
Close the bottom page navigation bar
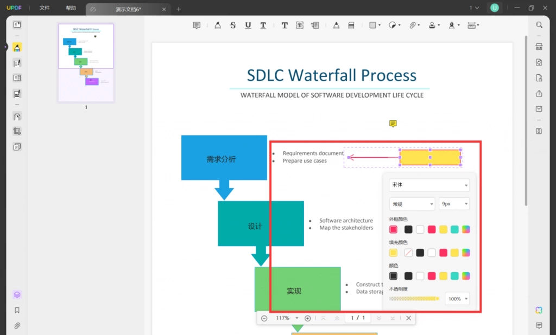pos(408,318)
